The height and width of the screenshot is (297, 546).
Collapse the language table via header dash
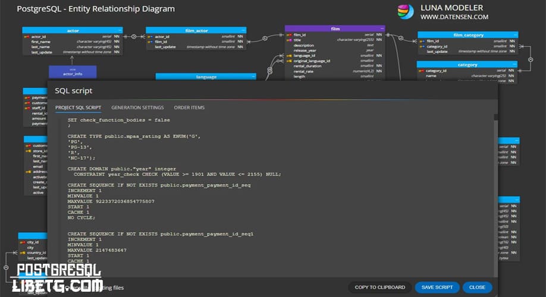point(253,76)
